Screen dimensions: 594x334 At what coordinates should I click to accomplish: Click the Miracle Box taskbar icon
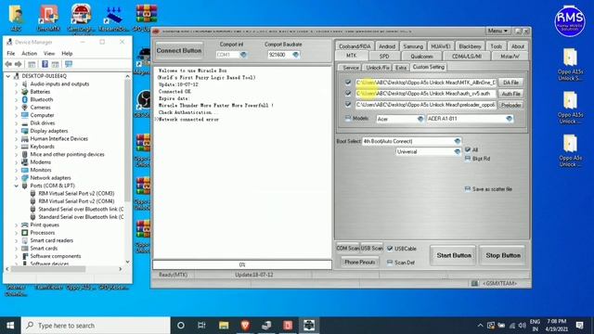click(x=309, y=326)
